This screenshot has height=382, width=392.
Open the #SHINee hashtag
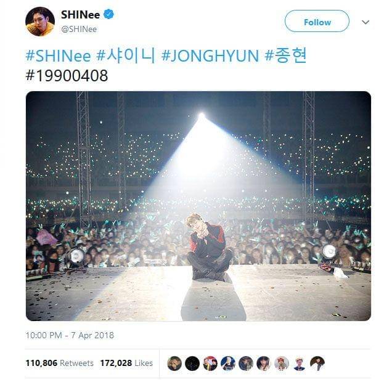point(59,55)
